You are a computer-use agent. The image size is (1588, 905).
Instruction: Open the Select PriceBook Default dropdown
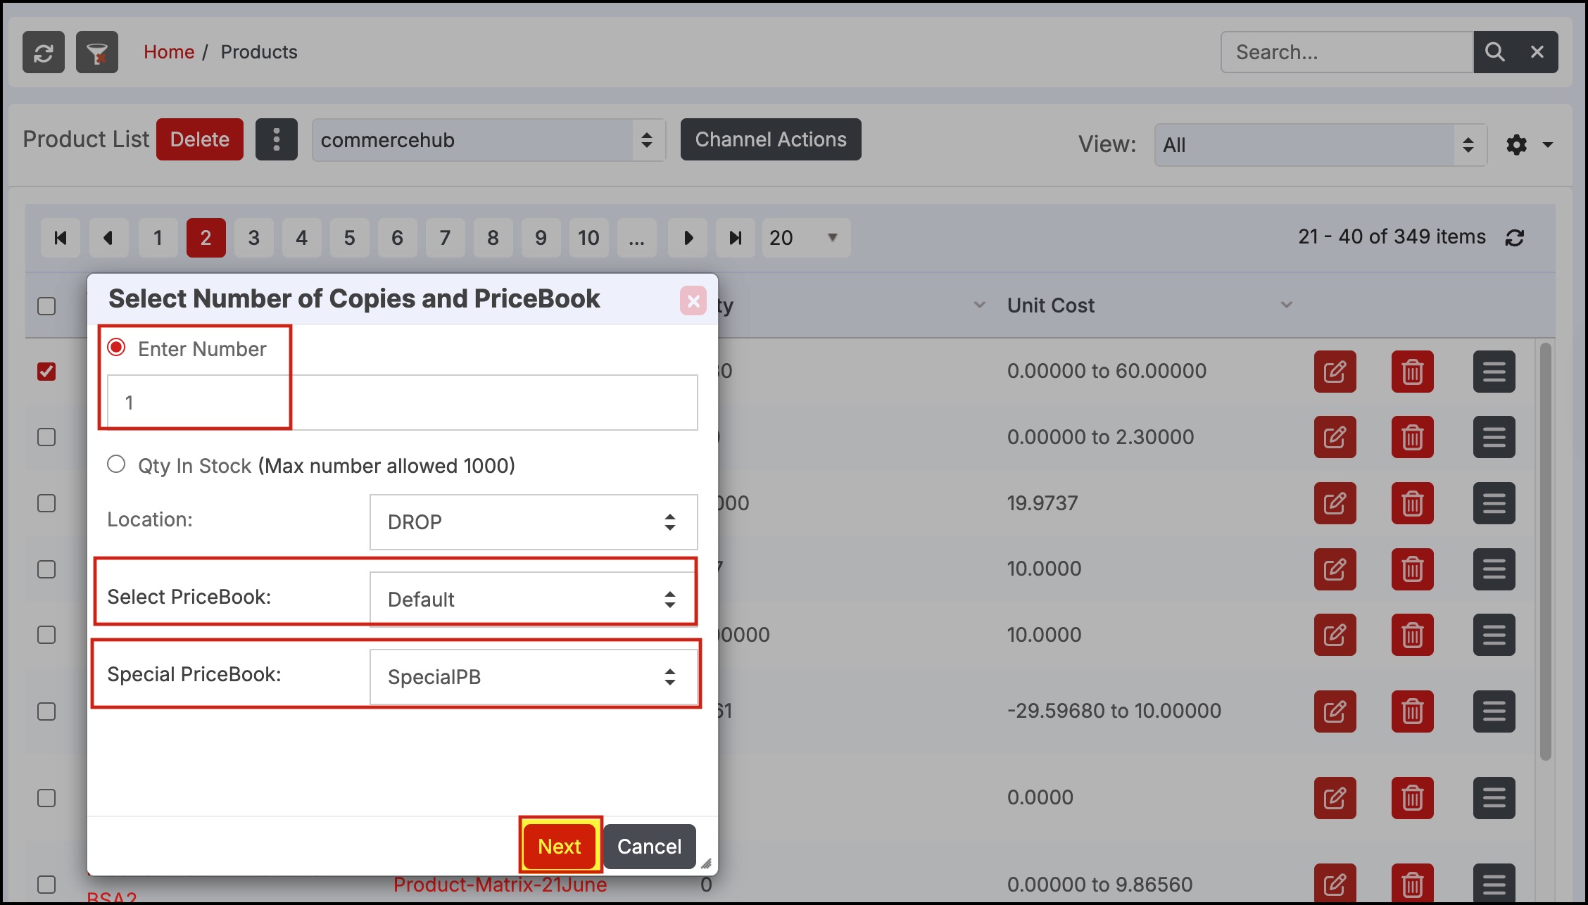tap(533, 599)
